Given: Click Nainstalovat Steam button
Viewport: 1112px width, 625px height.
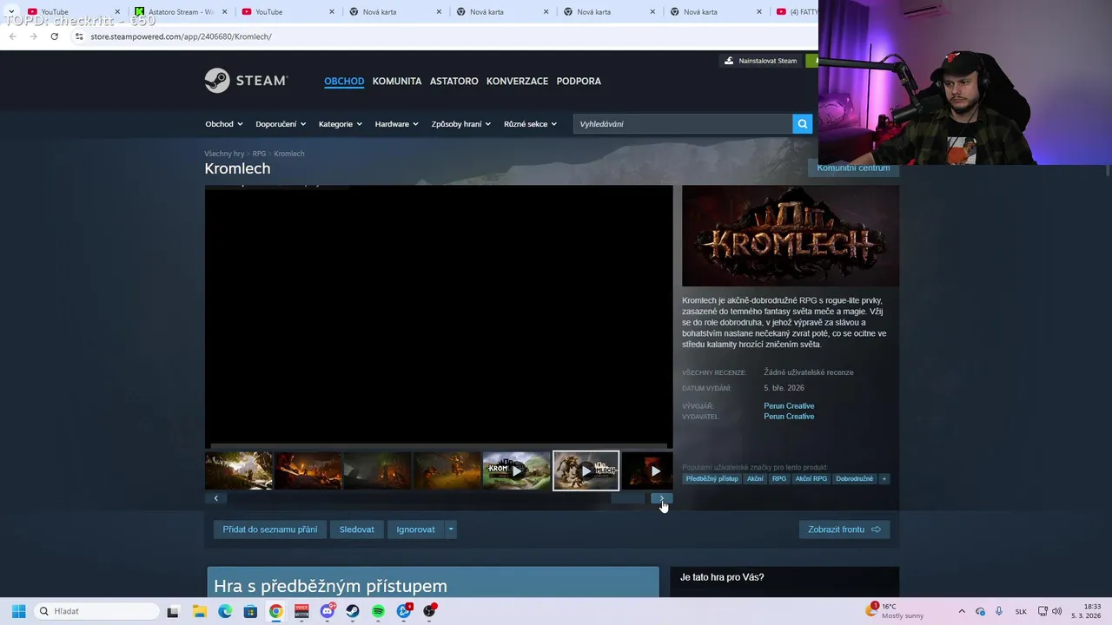Looking at the screenshot, I should 762,61.
